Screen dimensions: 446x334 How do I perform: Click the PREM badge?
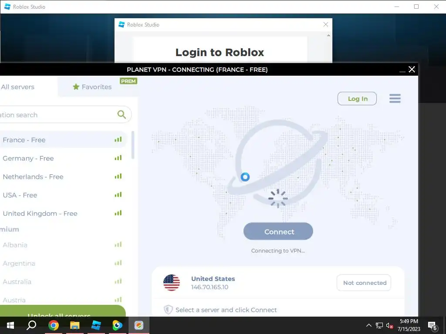[x=128, y=81]
